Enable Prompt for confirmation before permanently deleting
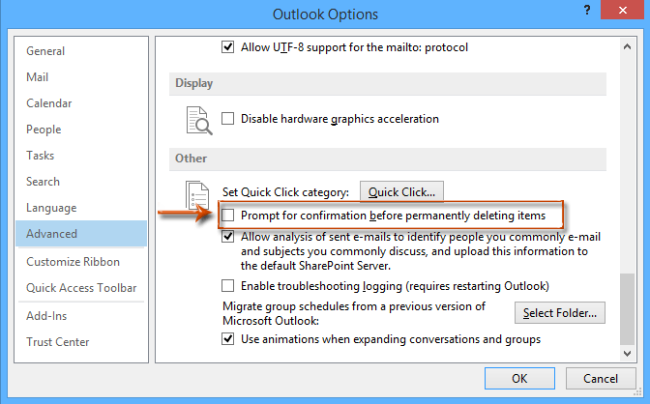This screenshot has width=650, height=404. click(228, 215)
